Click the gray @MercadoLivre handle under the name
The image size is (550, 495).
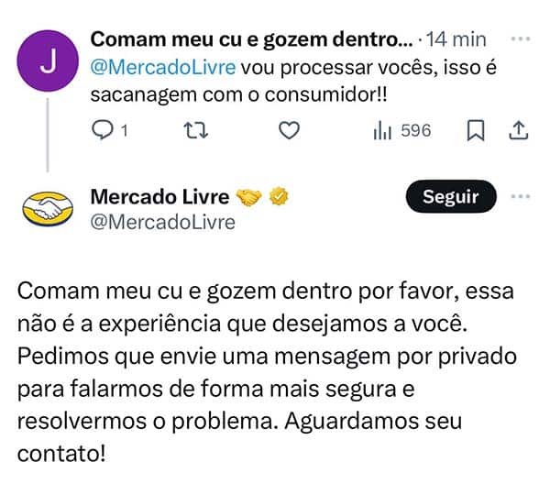click(162, 223)
